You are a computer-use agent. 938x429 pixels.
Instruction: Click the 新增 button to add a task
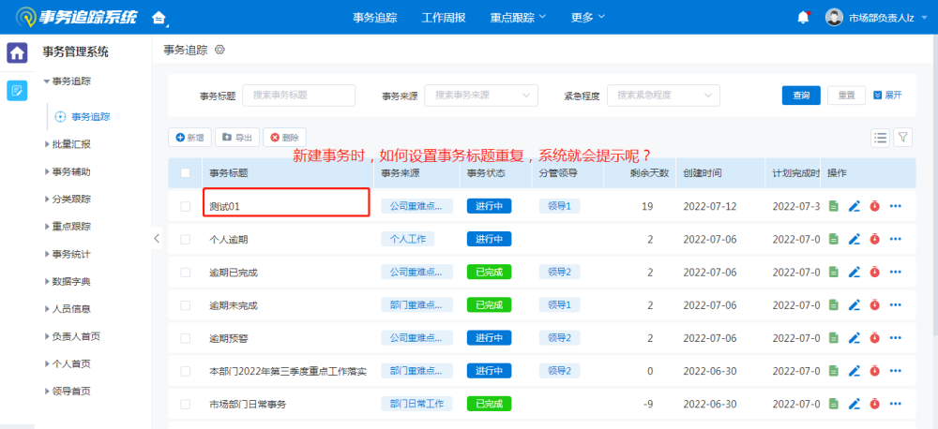[189, 138]
